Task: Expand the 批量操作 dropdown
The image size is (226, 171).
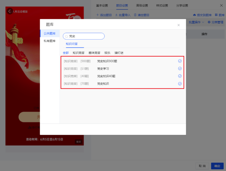Action: [196, 22]
